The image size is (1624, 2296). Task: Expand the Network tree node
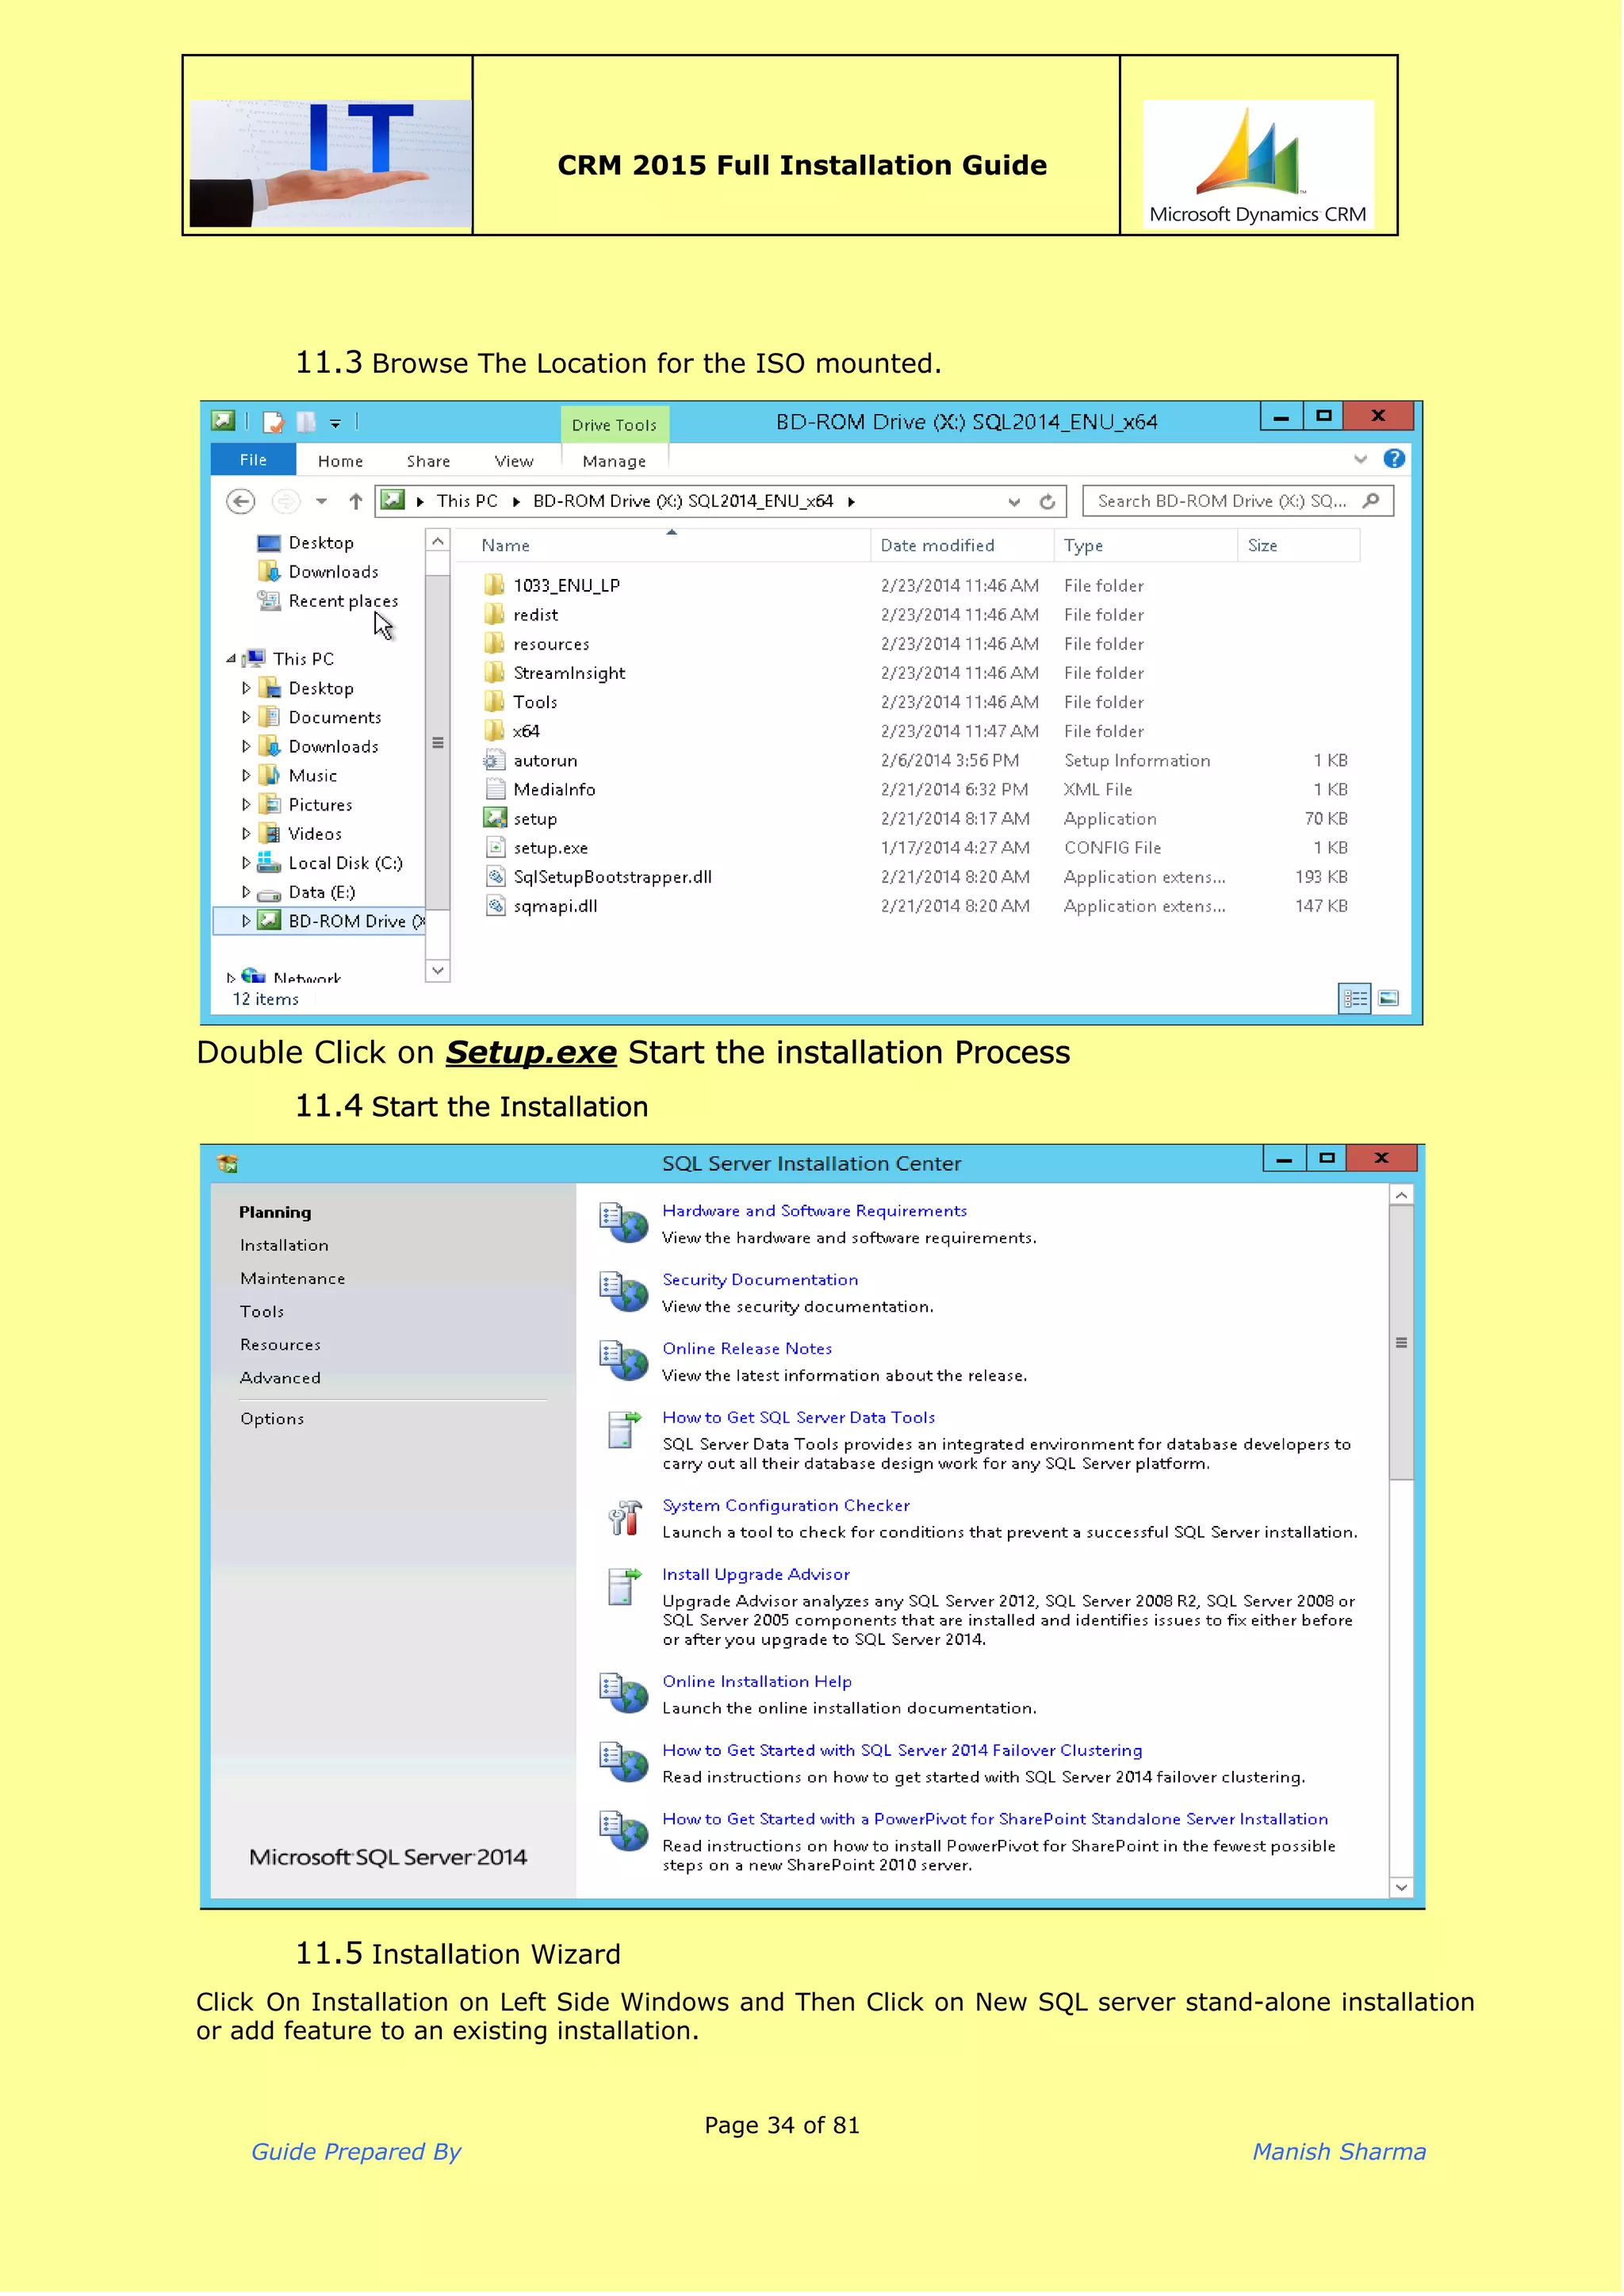(231, 978)
